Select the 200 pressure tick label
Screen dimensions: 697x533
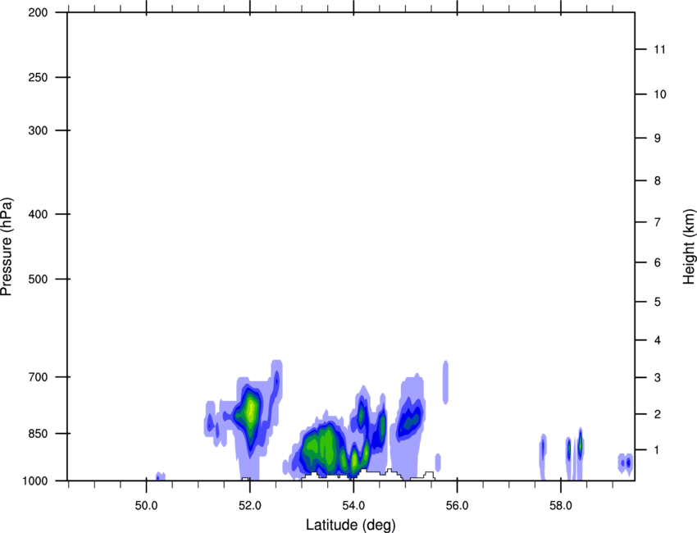tap(35, 13)
